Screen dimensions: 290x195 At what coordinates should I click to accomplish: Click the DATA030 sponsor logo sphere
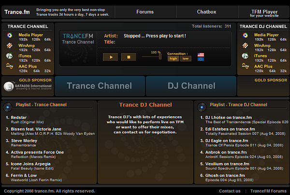click(x=9, y=86)
